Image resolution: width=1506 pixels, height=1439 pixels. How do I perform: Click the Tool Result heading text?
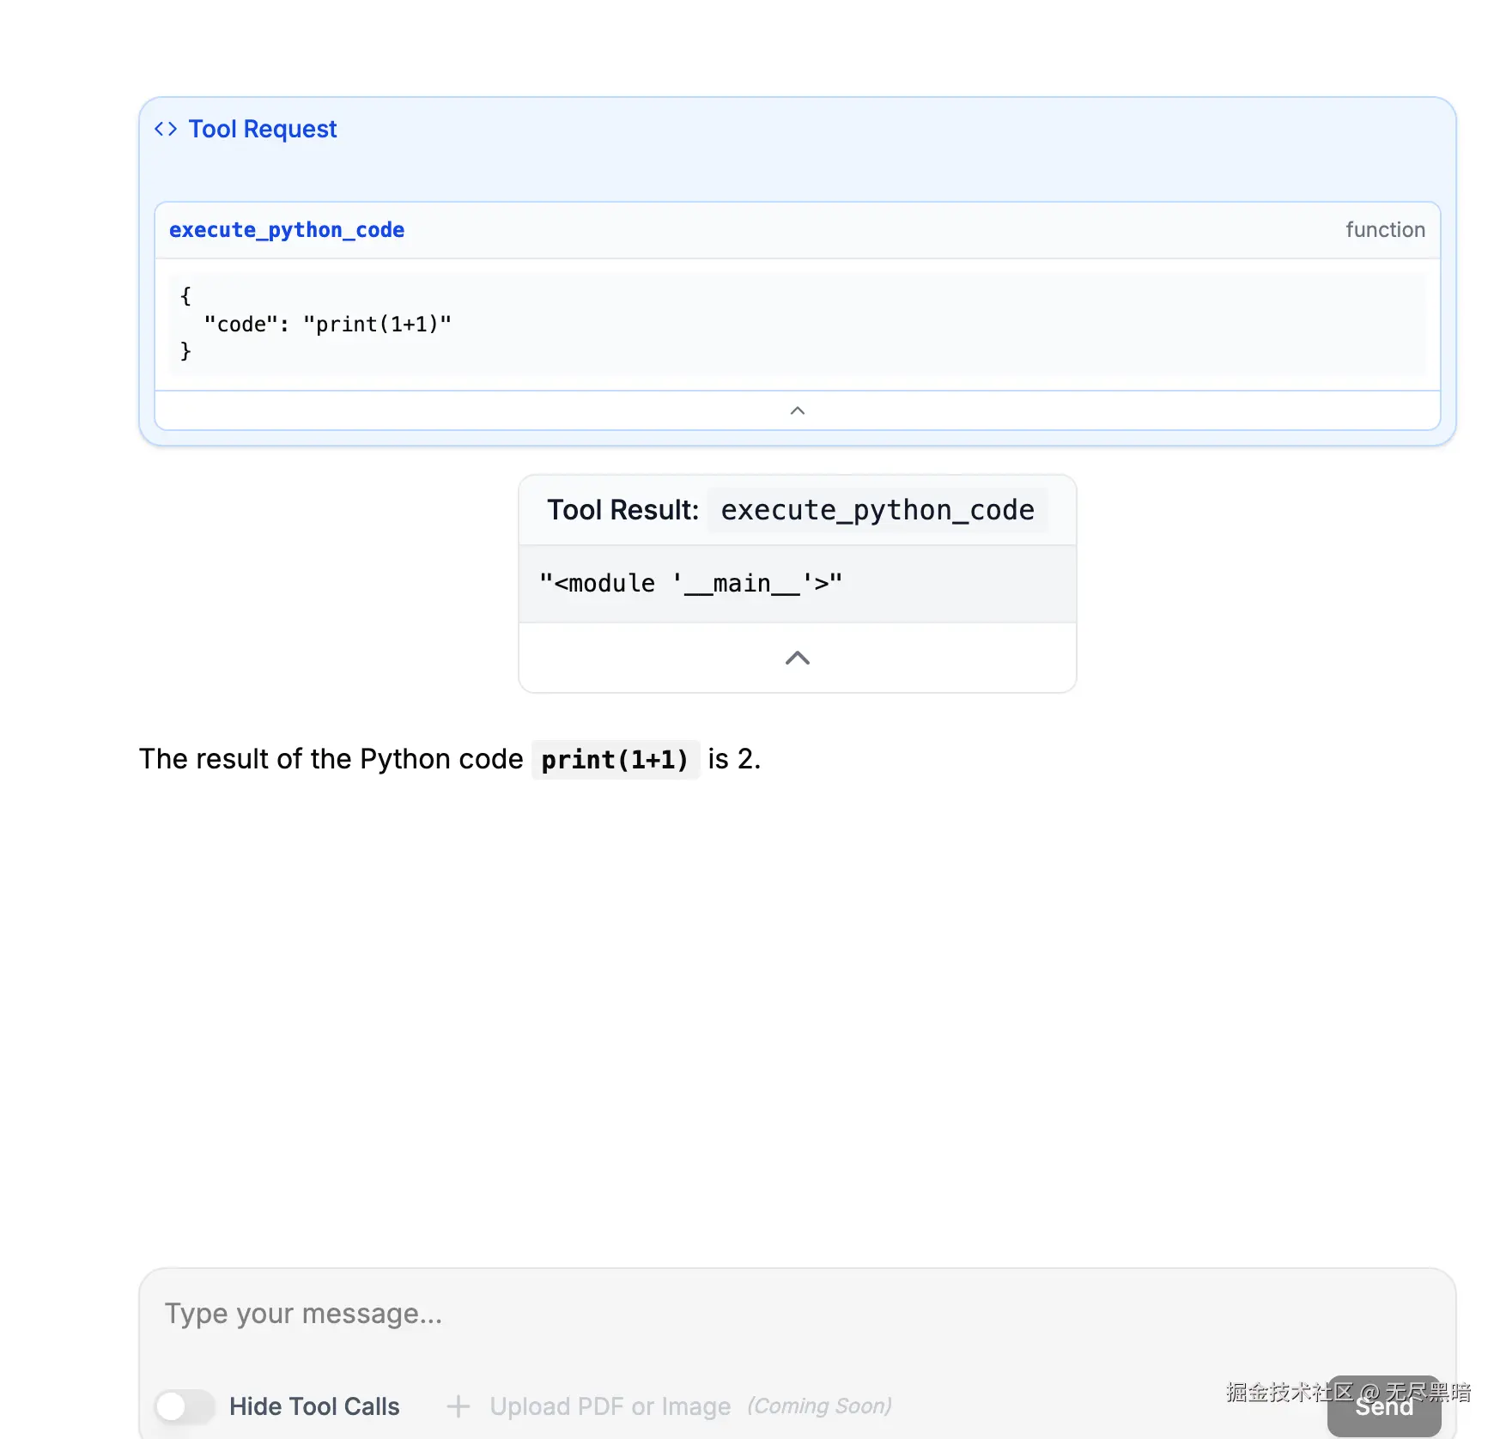[x=622, y=510]
